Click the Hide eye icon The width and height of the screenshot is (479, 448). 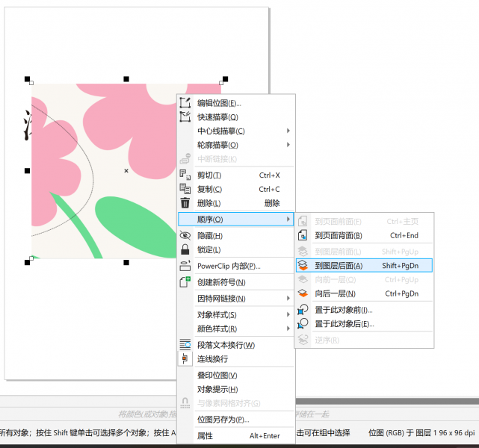pyautogui.click(x=185, y=236)
